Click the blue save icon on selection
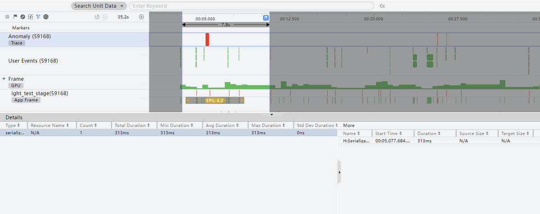Viewport: 540px width, 214px height. tap(265, 18)
